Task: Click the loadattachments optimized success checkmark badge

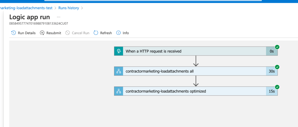Action: pos(277,87)
